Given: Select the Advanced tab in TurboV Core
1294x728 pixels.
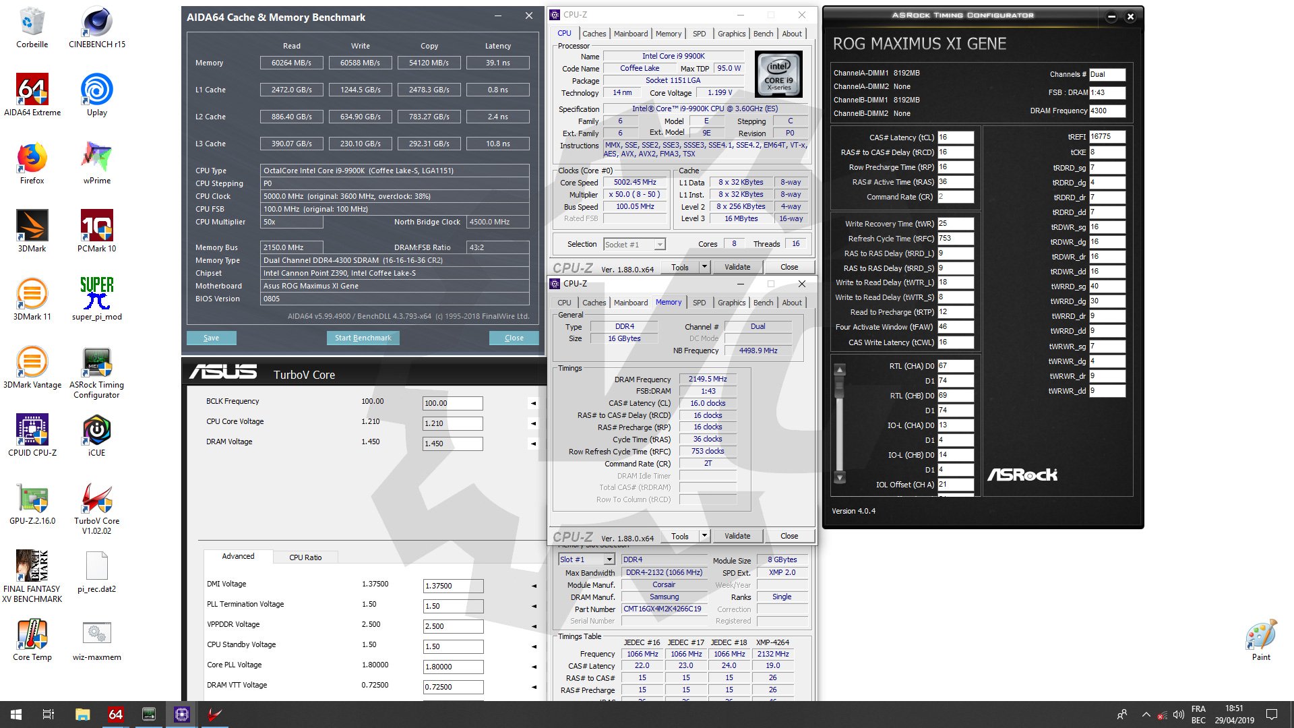Looking at the screenshot, I should tap(238, 556).
